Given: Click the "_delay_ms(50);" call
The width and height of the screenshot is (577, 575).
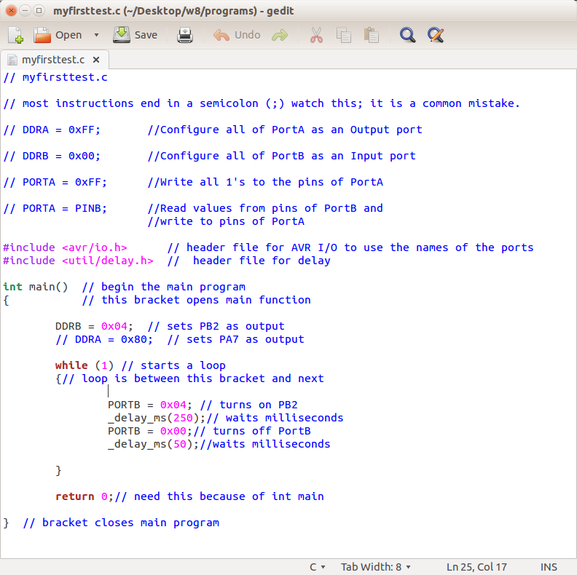Looking at the screenshot, I should point(153,444).
